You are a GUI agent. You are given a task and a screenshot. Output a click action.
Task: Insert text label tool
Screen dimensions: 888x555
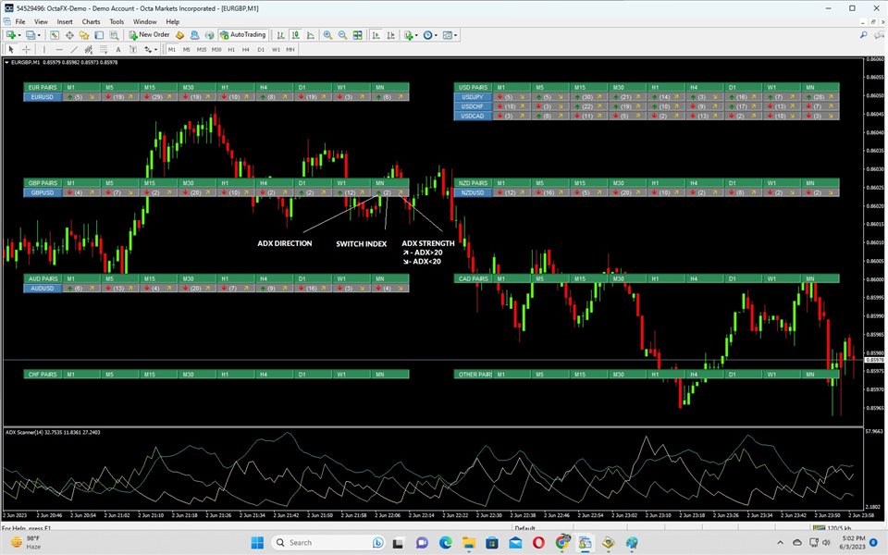[x=118, y=50]
